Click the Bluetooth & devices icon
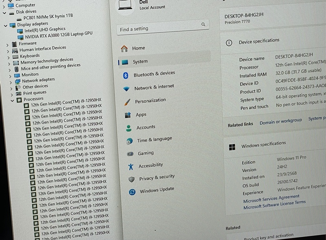This screenshot has height=240, width=326. click(x=126, y=75)
